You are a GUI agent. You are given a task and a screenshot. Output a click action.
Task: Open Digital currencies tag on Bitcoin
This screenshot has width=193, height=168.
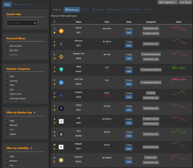[x=151, y=34]
